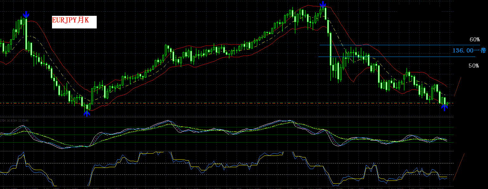Select the orange trend line beside the price chart
Viewport: 488px width, 189px height.
pos(457,86)
